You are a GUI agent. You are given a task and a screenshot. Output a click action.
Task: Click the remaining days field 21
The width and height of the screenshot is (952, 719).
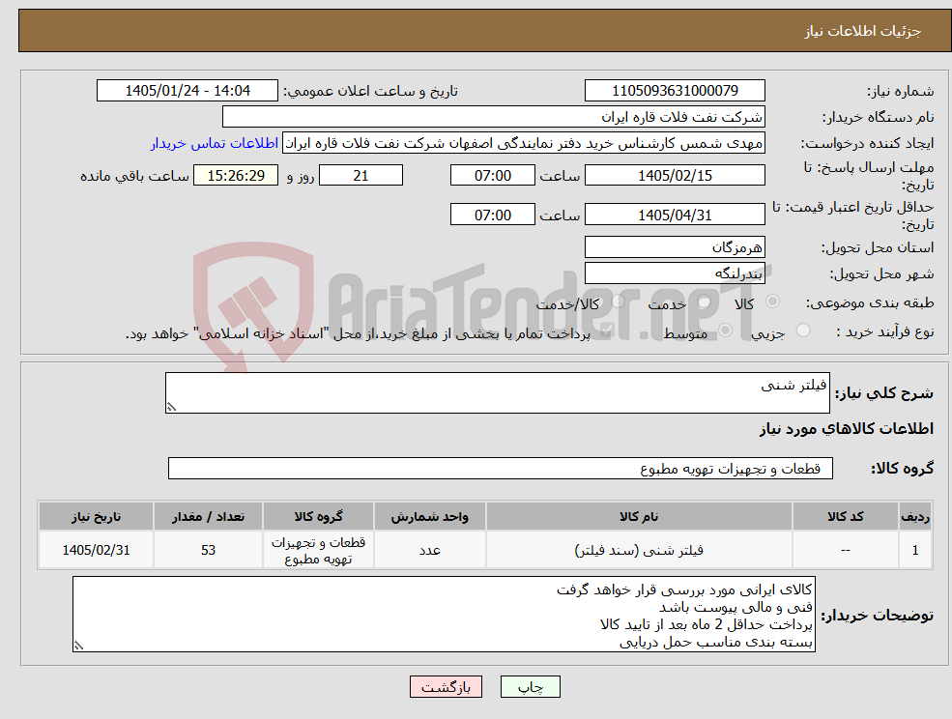pos(361,176)
